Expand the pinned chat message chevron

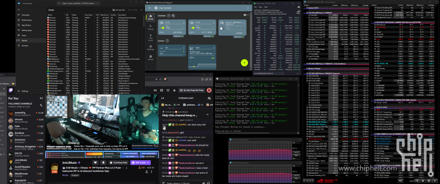pyautogui.click(x=207, y=114)
